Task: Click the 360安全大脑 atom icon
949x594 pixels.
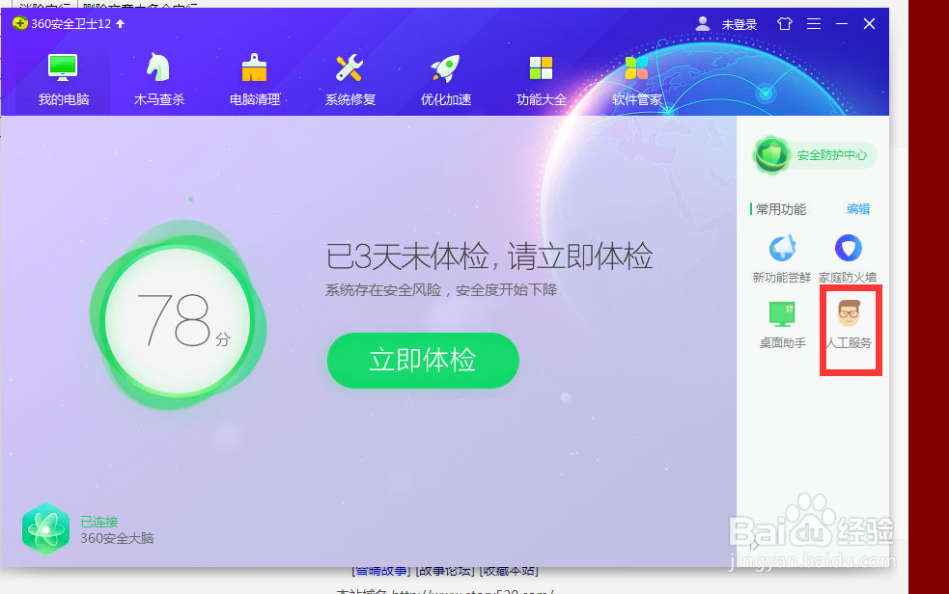Action: (46, 529)
